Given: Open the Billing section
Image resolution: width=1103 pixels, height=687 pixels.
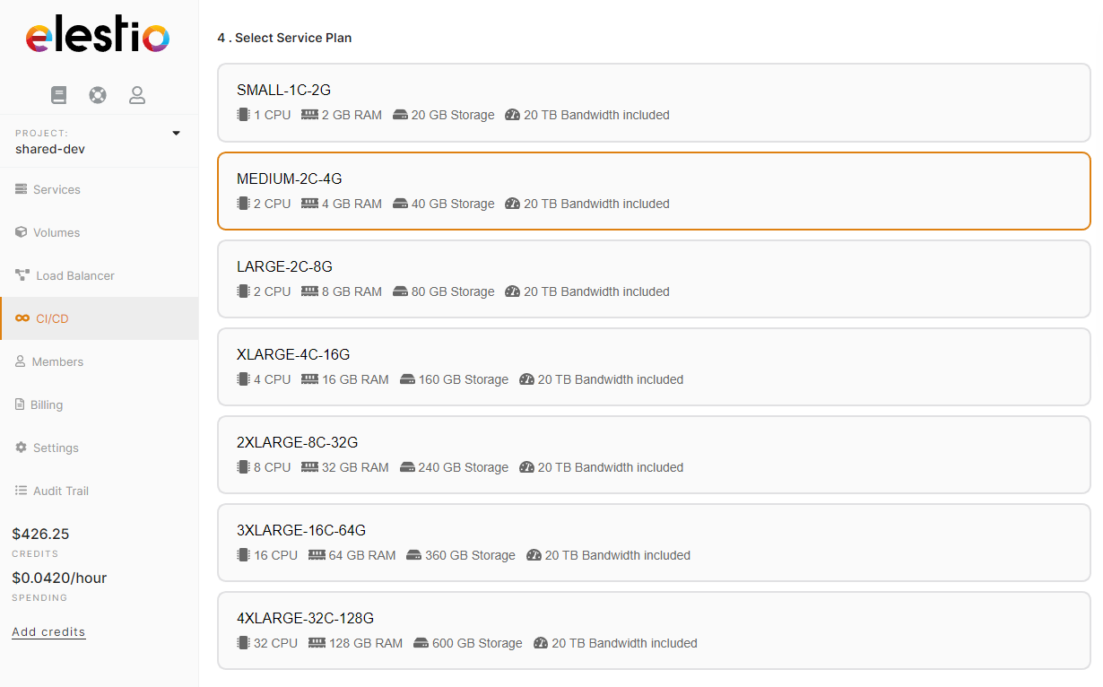Looking at the screenshot, I should pyautogui.click(x=47, y=404).
